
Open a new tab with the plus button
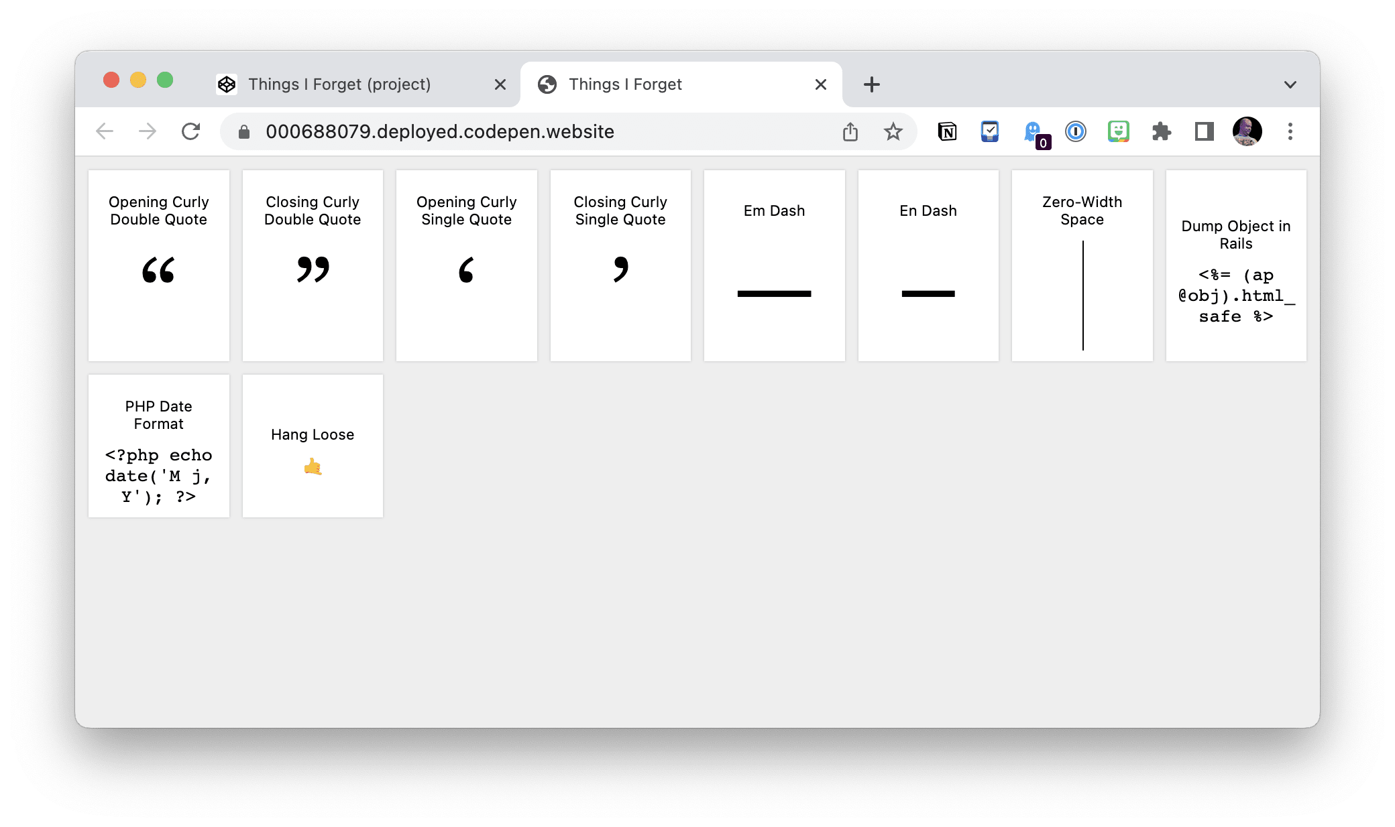click(x=872, y=84)
